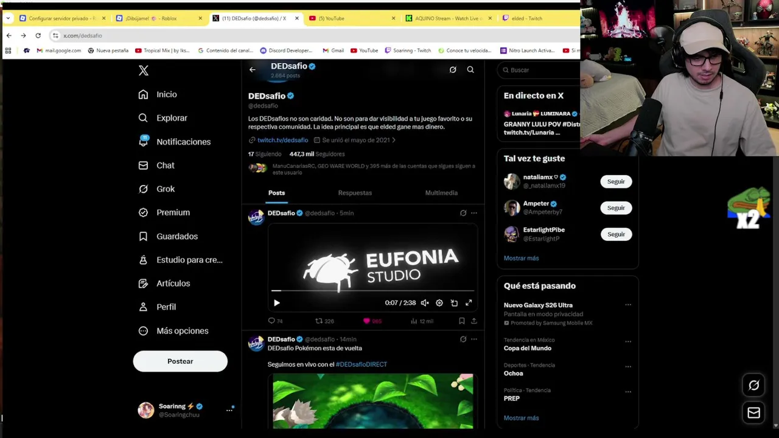Show more under Qué está pasando
Screen dimensions: 779x438
[x=521, y=418]
